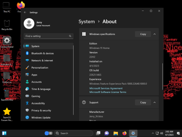The height and width of the screenshot is (137, 182).
Task: Collapse the Windows specifications section
Action: tap(154, 34)
